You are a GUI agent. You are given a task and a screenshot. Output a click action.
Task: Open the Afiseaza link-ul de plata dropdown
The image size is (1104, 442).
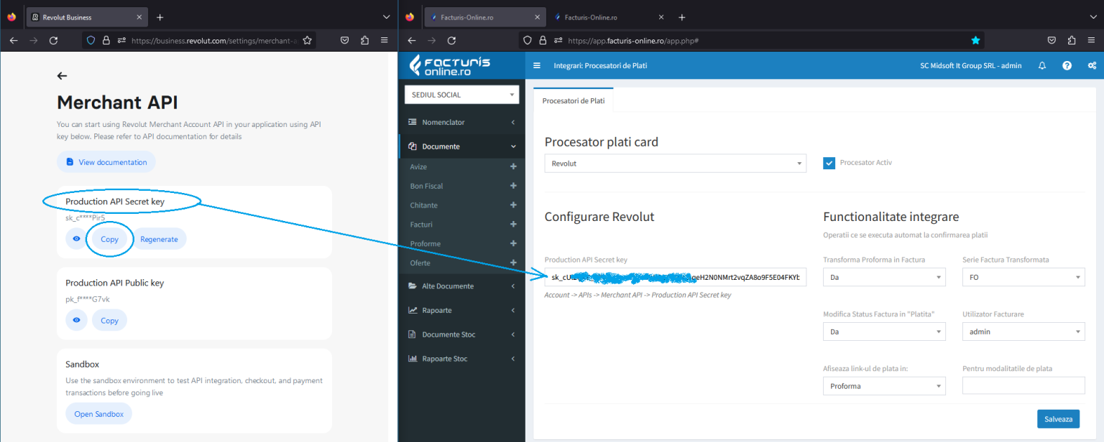click(884, 386)
